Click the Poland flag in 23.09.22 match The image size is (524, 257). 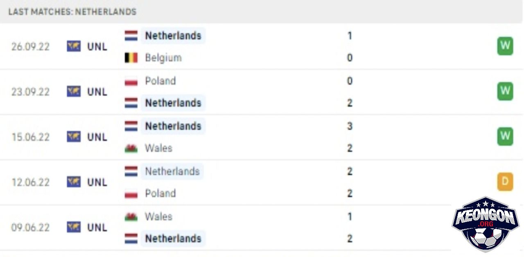(x=131, y=81)
